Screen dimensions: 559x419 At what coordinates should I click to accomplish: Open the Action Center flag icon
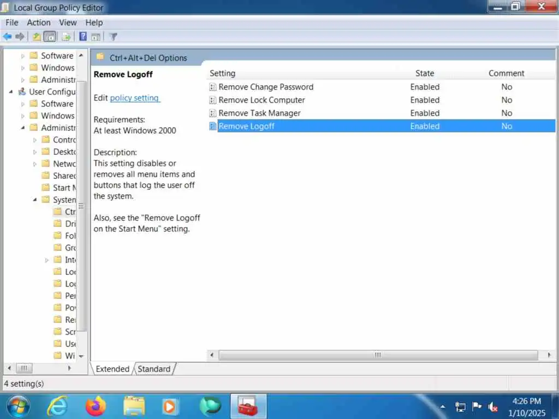click(477, 406)
